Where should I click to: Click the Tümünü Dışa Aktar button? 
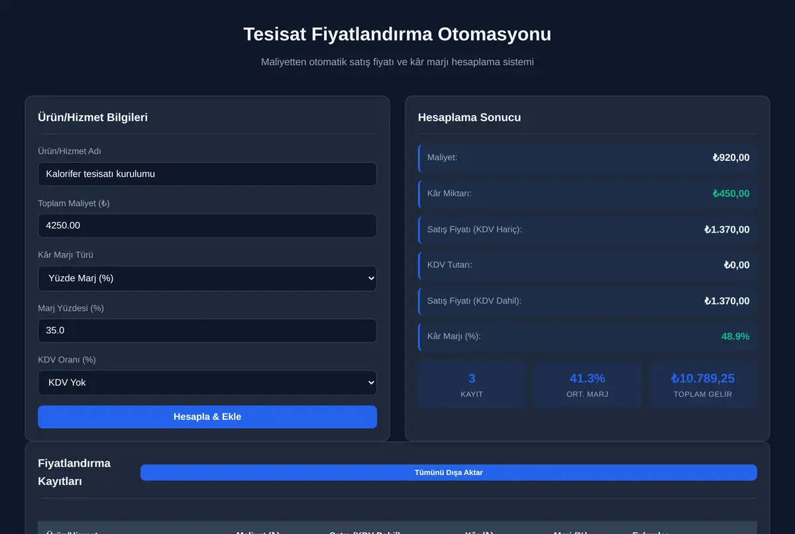click(449, 472)
